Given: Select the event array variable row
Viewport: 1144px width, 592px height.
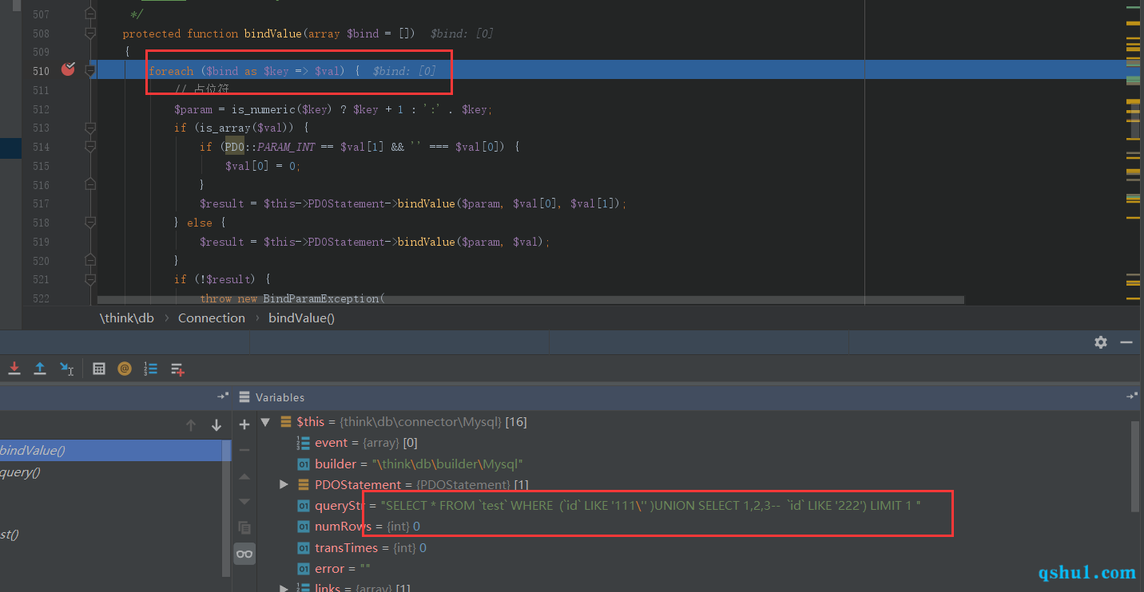Looking at the screenshot, I should click(695, 443).
